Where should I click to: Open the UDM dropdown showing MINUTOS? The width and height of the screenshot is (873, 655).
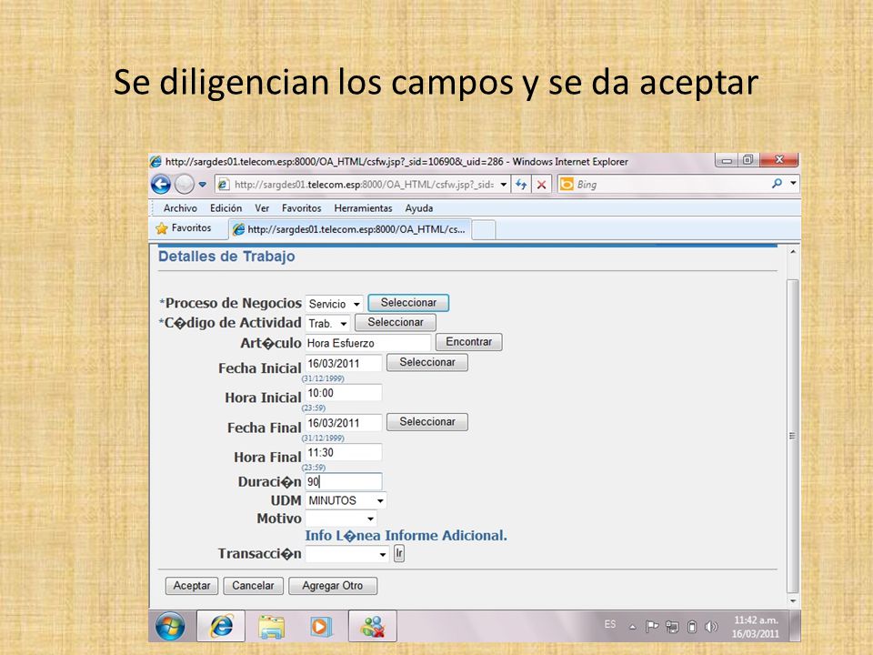point(346,500)
